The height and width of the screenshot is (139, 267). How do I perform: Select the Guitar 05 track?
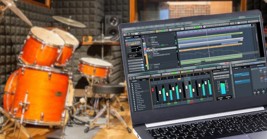157,64
